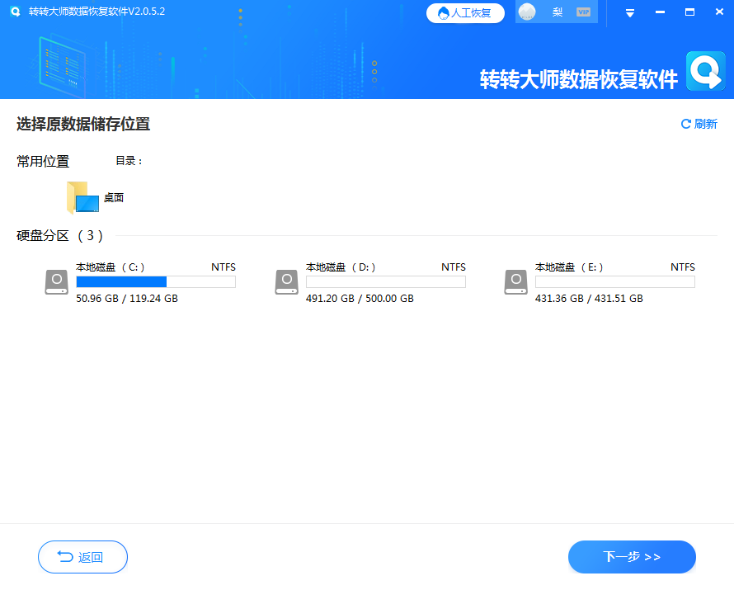The height and width of the screenshot is (590, 734).
Task: Click the NTFS label on drive E:
Action: point(682,267)
